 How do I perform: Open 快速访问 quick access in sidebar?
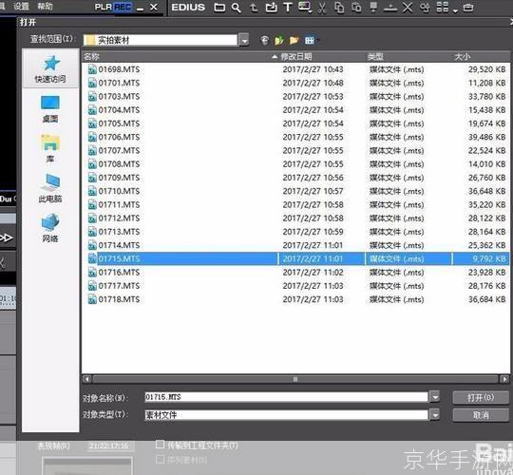point(50,69)
